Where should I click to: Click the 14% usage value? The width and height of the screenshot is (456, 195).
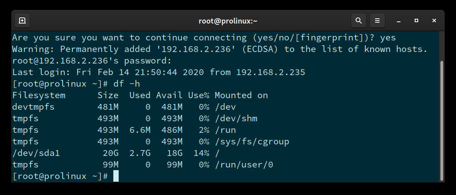[201, 153]
